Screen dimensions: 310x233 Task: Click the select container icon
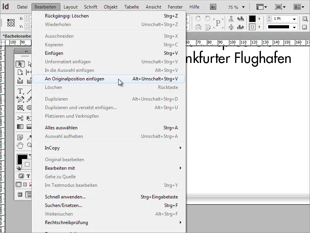click(231, 19)
